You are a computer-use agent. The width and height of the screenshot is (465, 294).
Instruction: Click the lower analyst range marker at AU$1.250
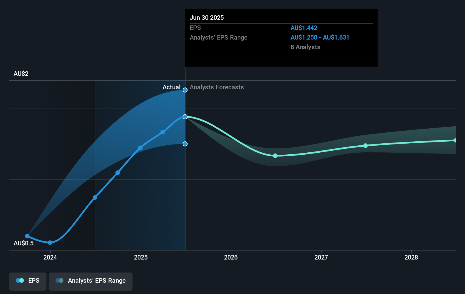click(185, 144)
